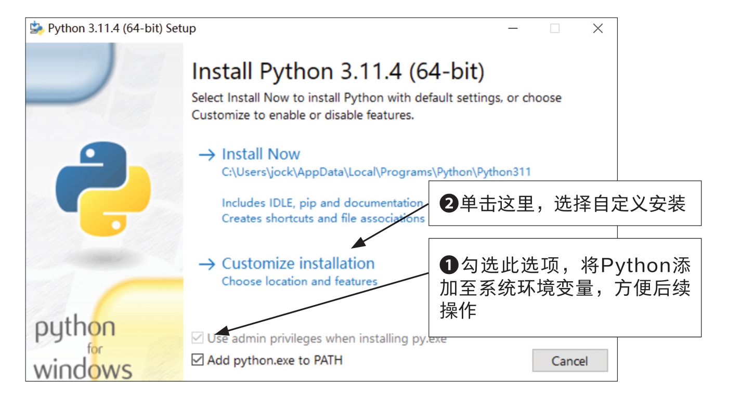Choose the Install Now option
This screenshot has width=741, height=393.
point(261,154)
